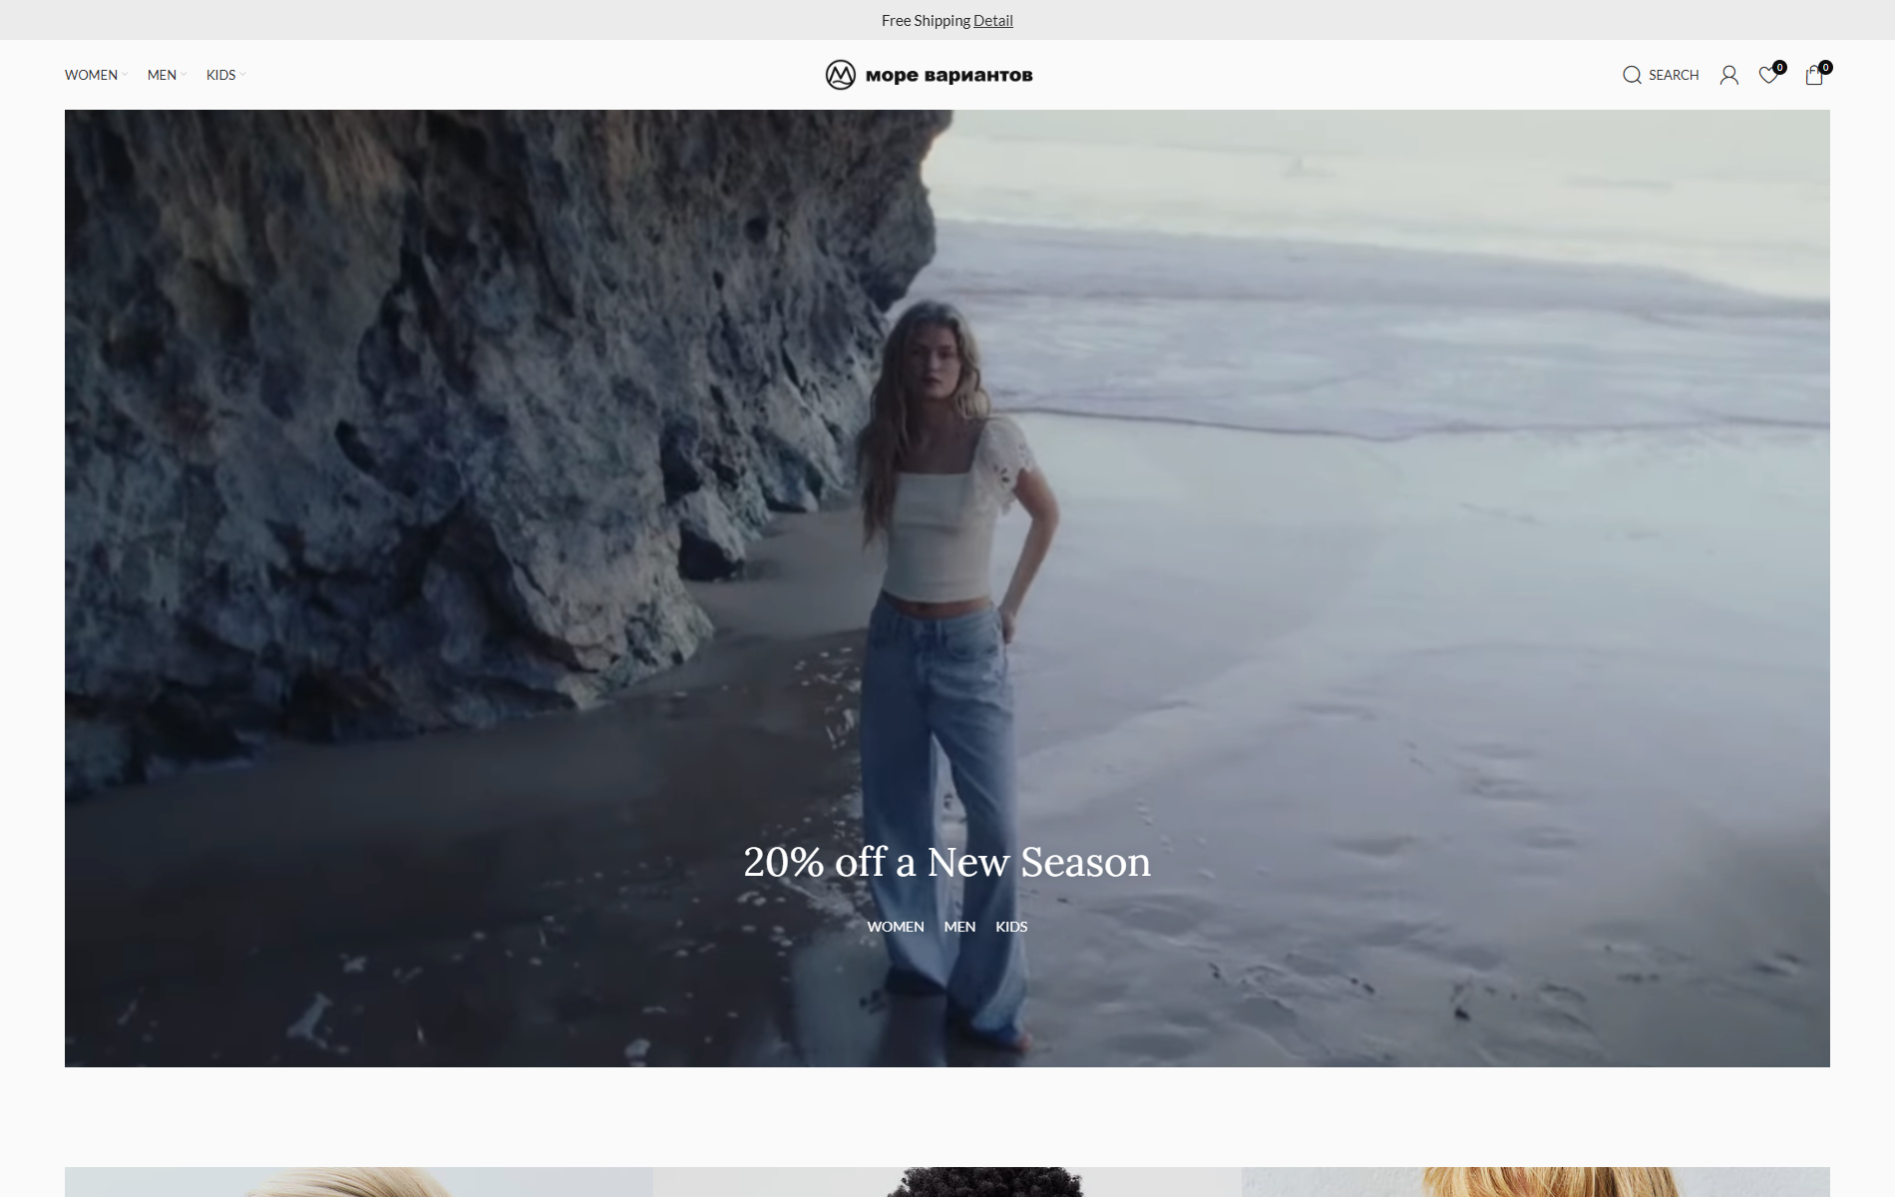The width and height of the screenshot is (1895, 1197).
Task: Select KIDS link on hero banner
Action: point(1011,927)
